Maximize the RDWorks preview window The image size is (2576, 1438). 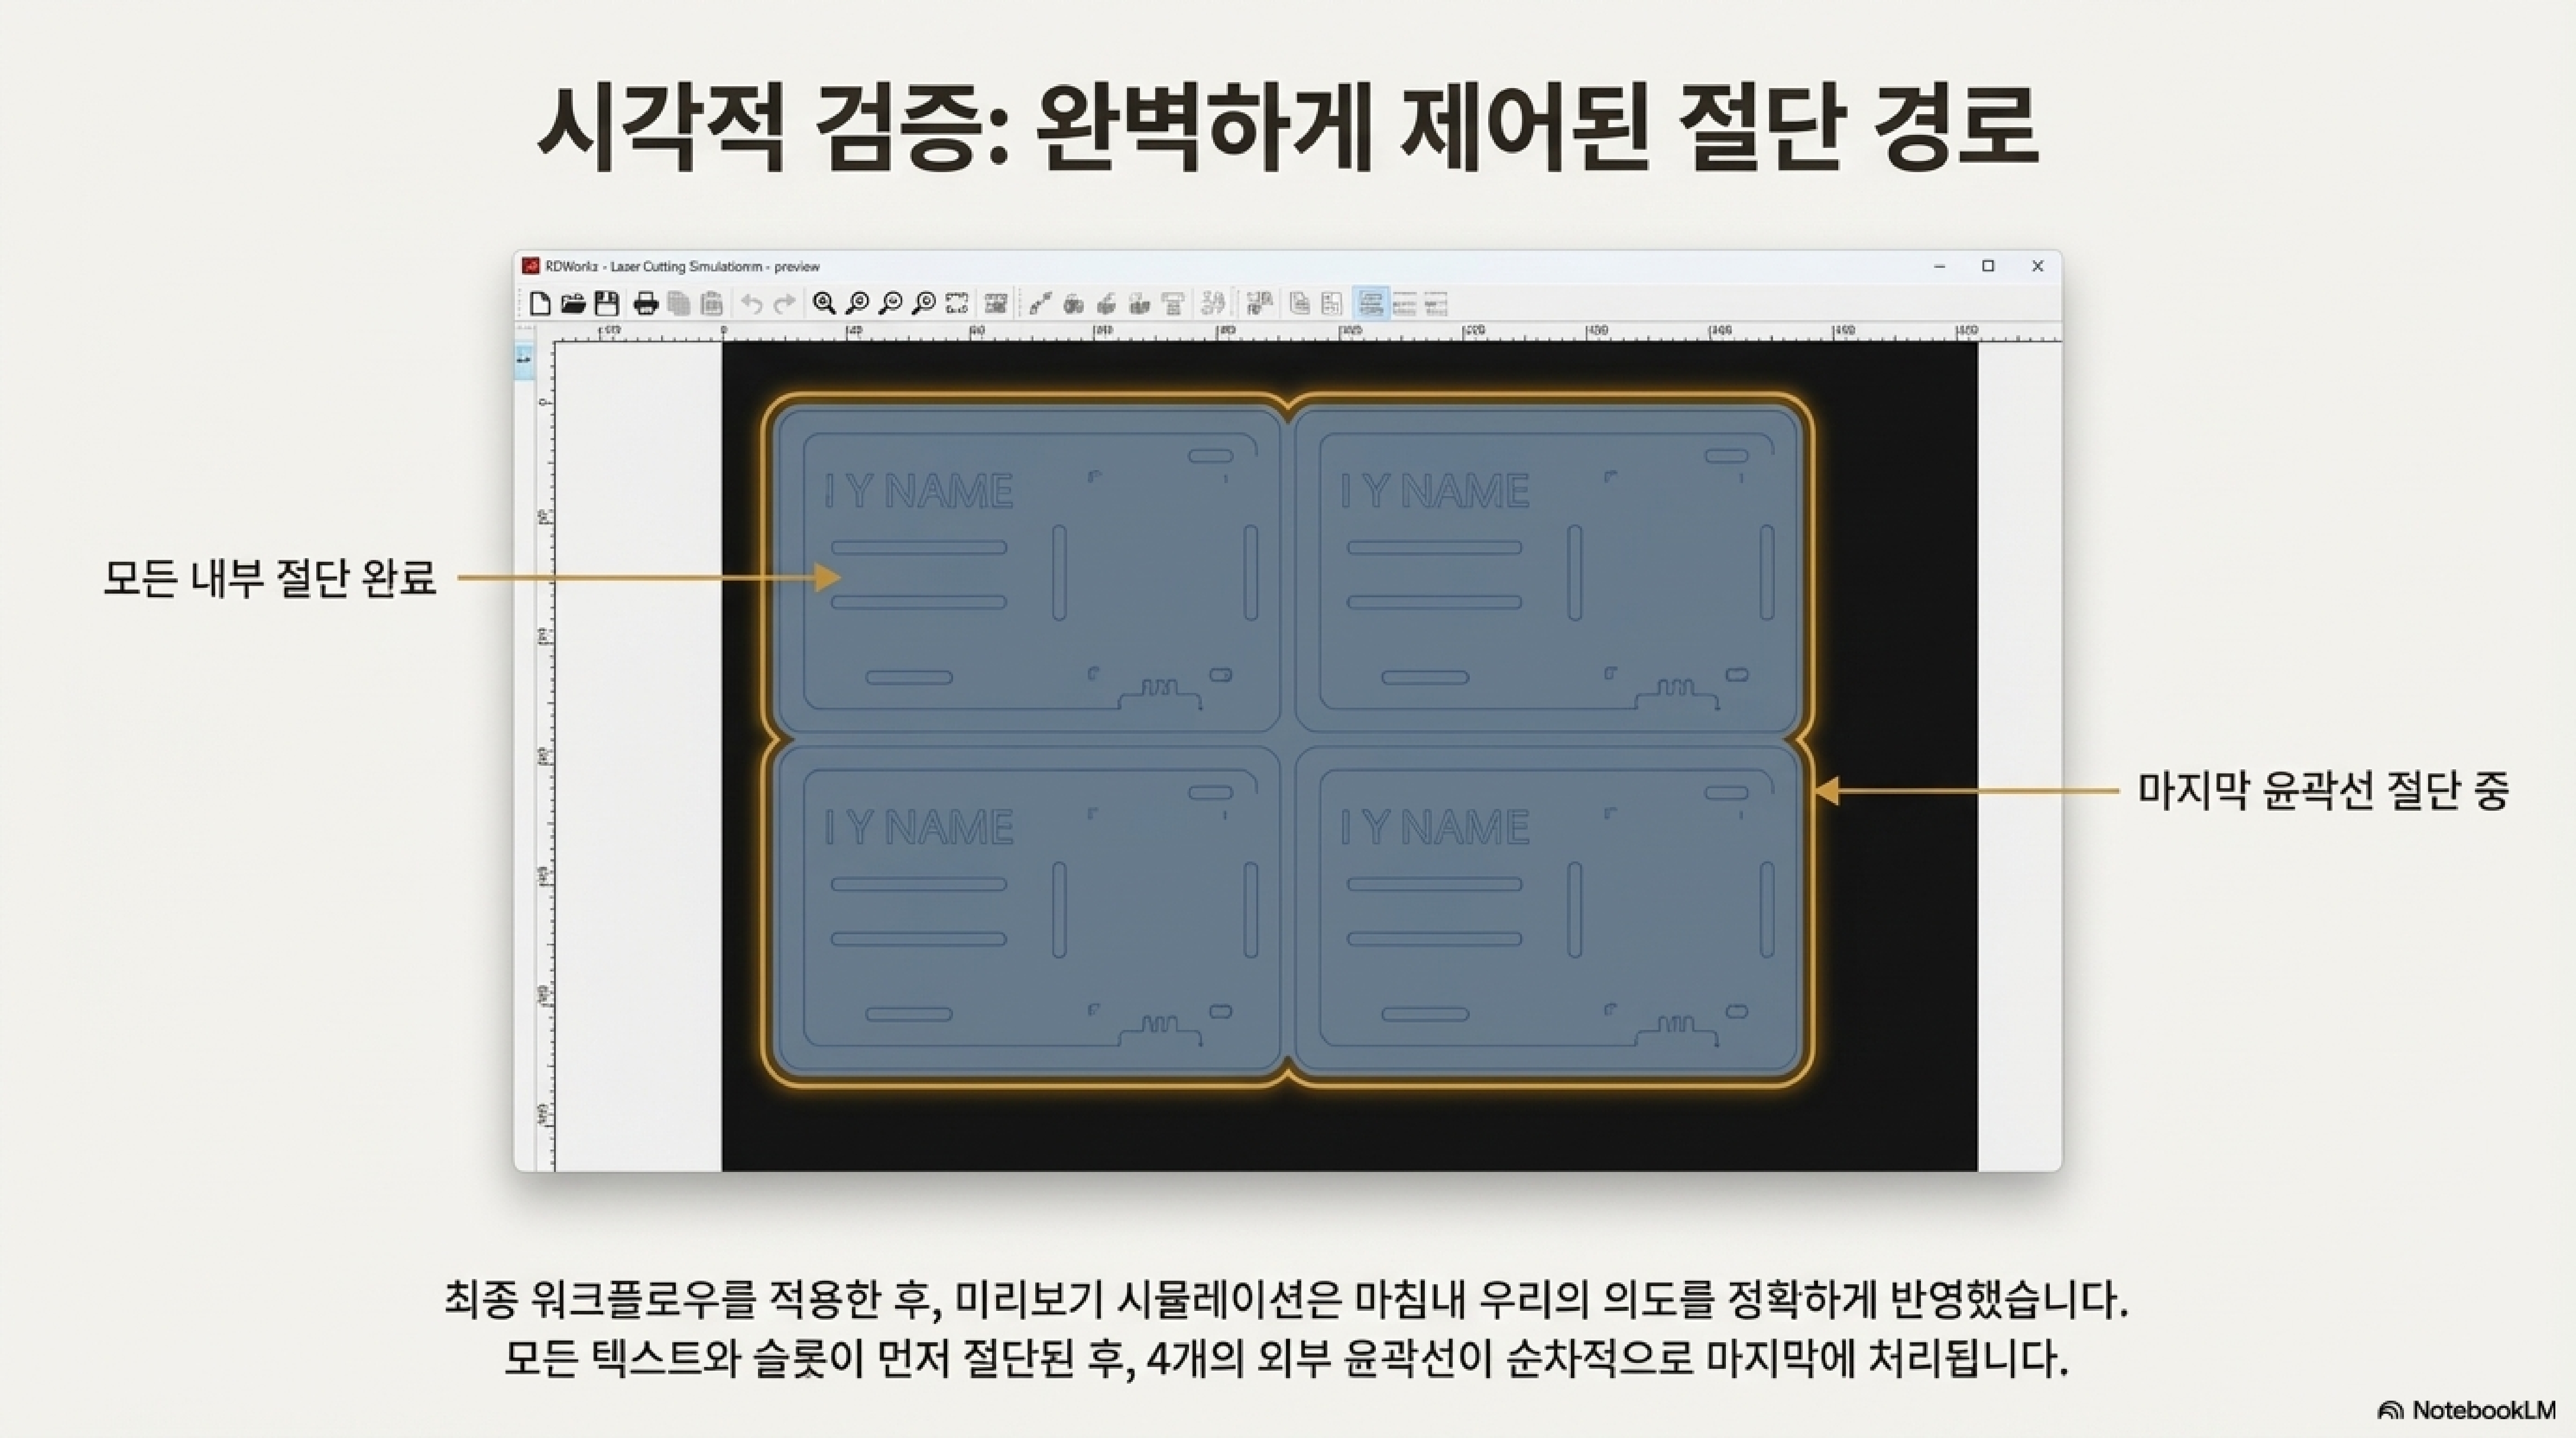(1988, 266)
